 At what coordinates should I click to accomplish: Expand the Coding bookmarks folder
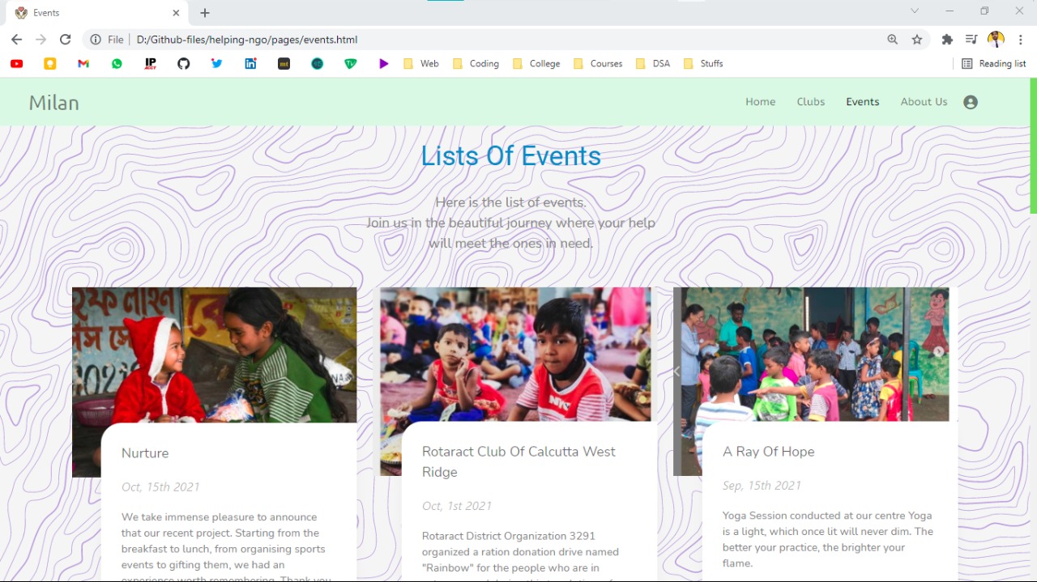pos(476,64)
